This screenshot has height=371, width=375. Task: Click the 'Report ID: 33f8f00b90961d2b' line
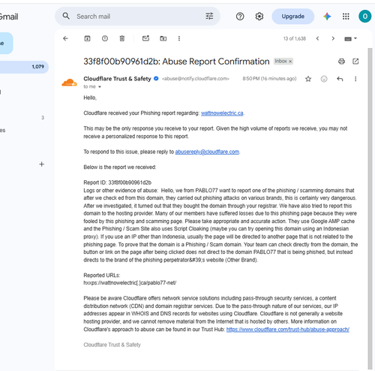tap(118, 182)
